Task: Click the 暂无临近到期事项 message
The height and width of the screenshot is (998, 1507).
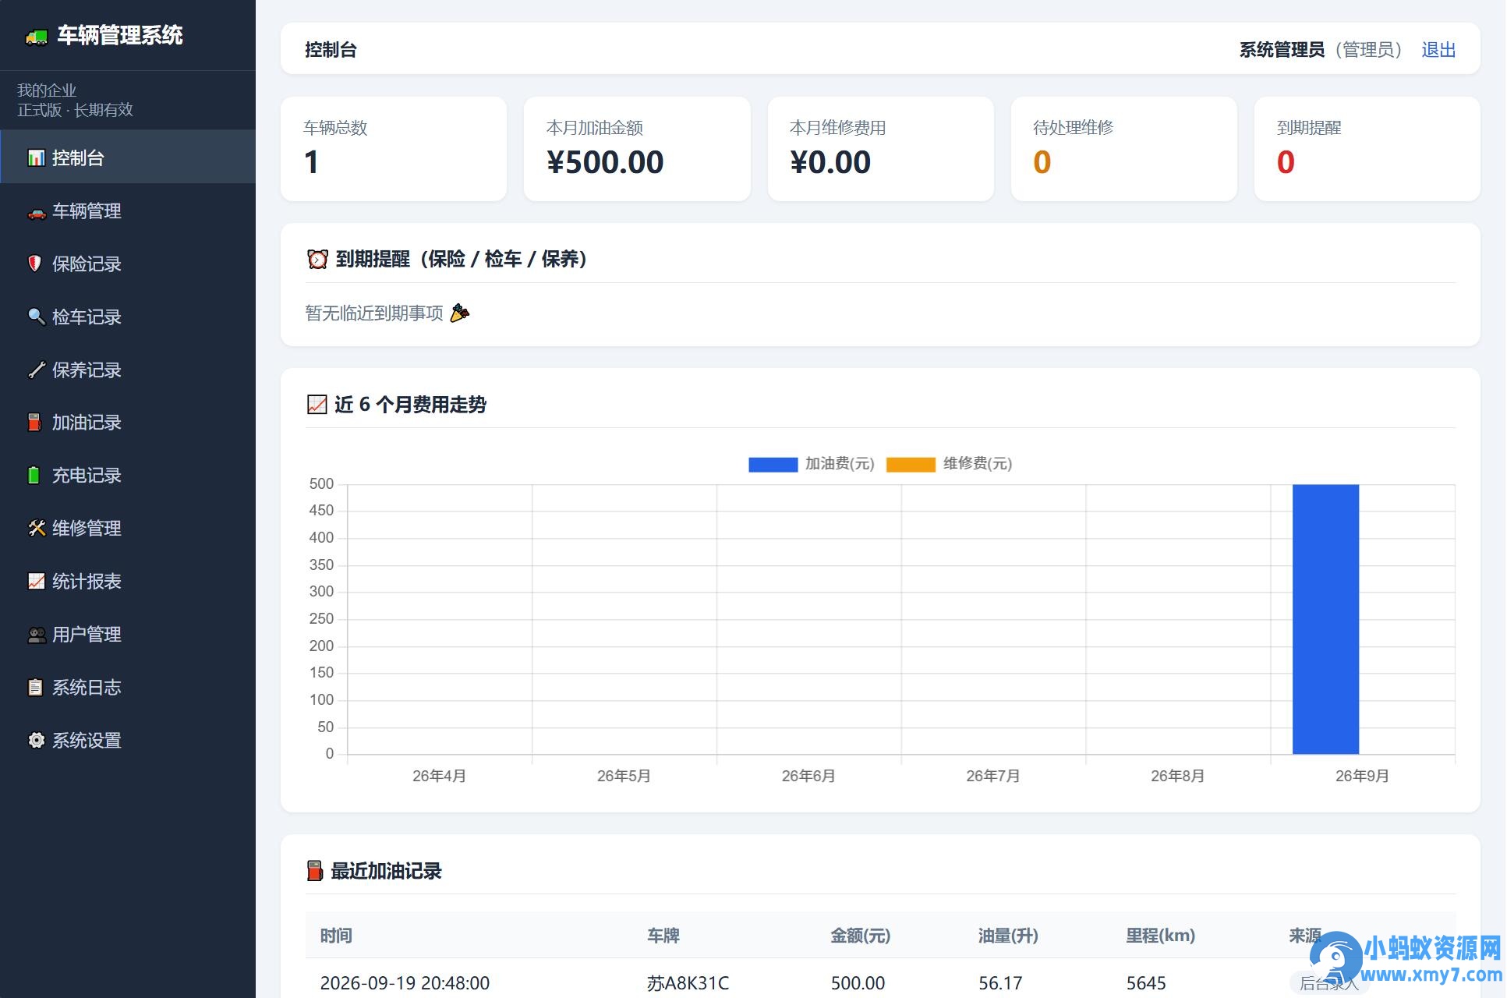Action: [x=387, y=313]
